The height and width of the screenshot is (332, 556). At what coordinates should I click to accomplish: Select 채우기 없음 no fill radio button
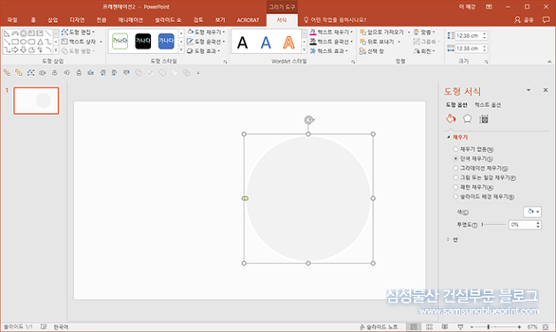click(x=455, y=149)
